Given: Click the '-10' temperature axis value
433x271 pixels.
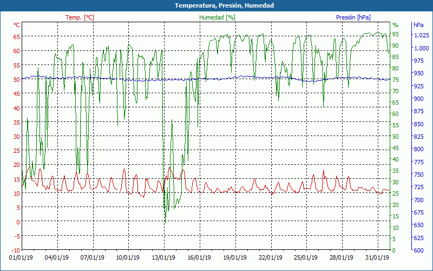Looking at the screenshot, I should [15, 250].
